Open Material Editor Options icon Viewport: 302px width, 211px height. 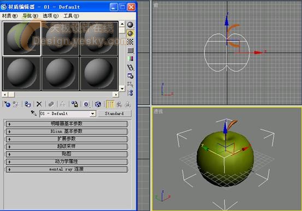click(130, 76)
